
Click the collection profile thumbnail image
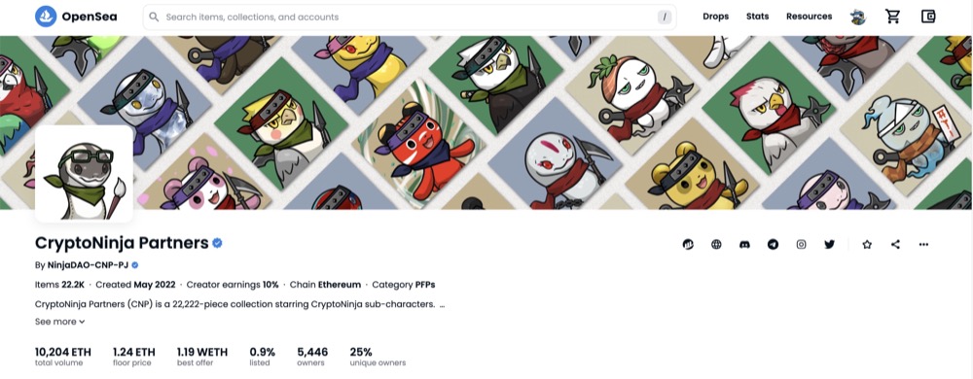coord(84,174)
